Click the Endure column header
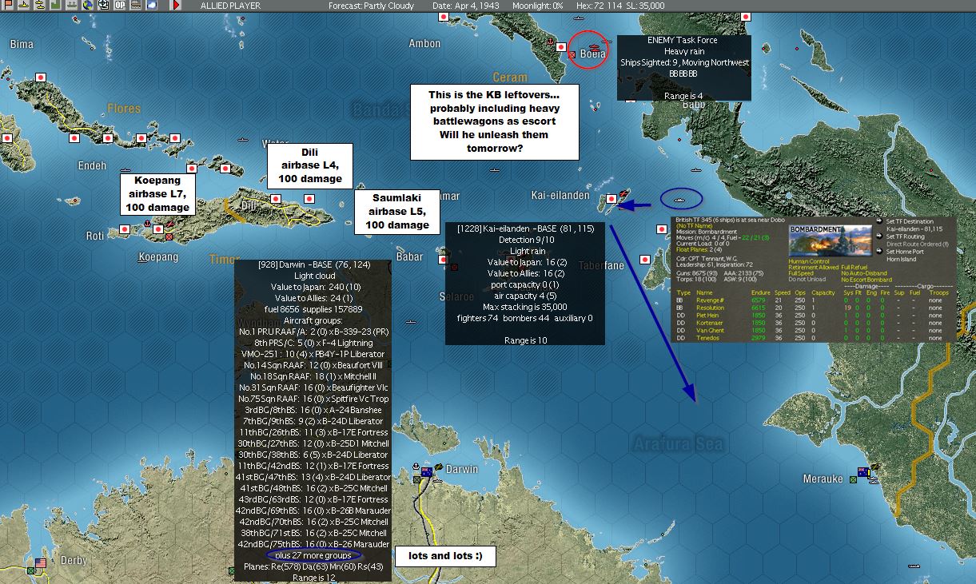 pos(761,292)
